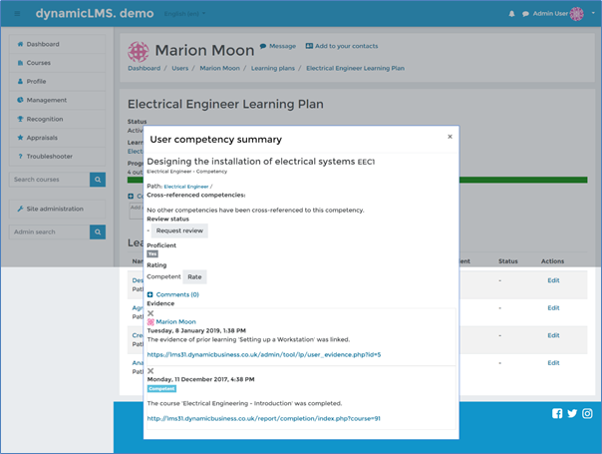Image resolution: width=602 pixels, height=454 pixels.
Task: Click the Competent badge in evidence
Action: coord(161,389)
